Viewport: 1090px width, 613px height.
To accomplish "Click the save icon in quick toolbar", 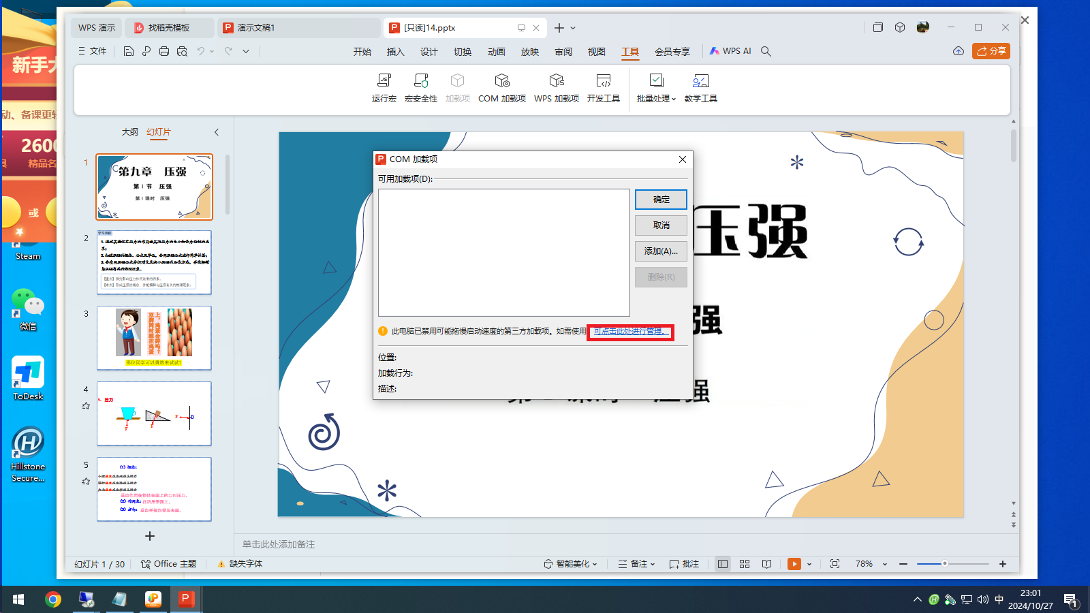I will point(128,51).
